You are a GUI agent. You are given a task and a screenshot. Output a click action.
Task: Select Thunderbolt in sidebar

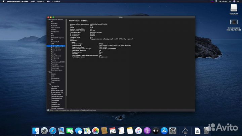click(x=55, y=42)
